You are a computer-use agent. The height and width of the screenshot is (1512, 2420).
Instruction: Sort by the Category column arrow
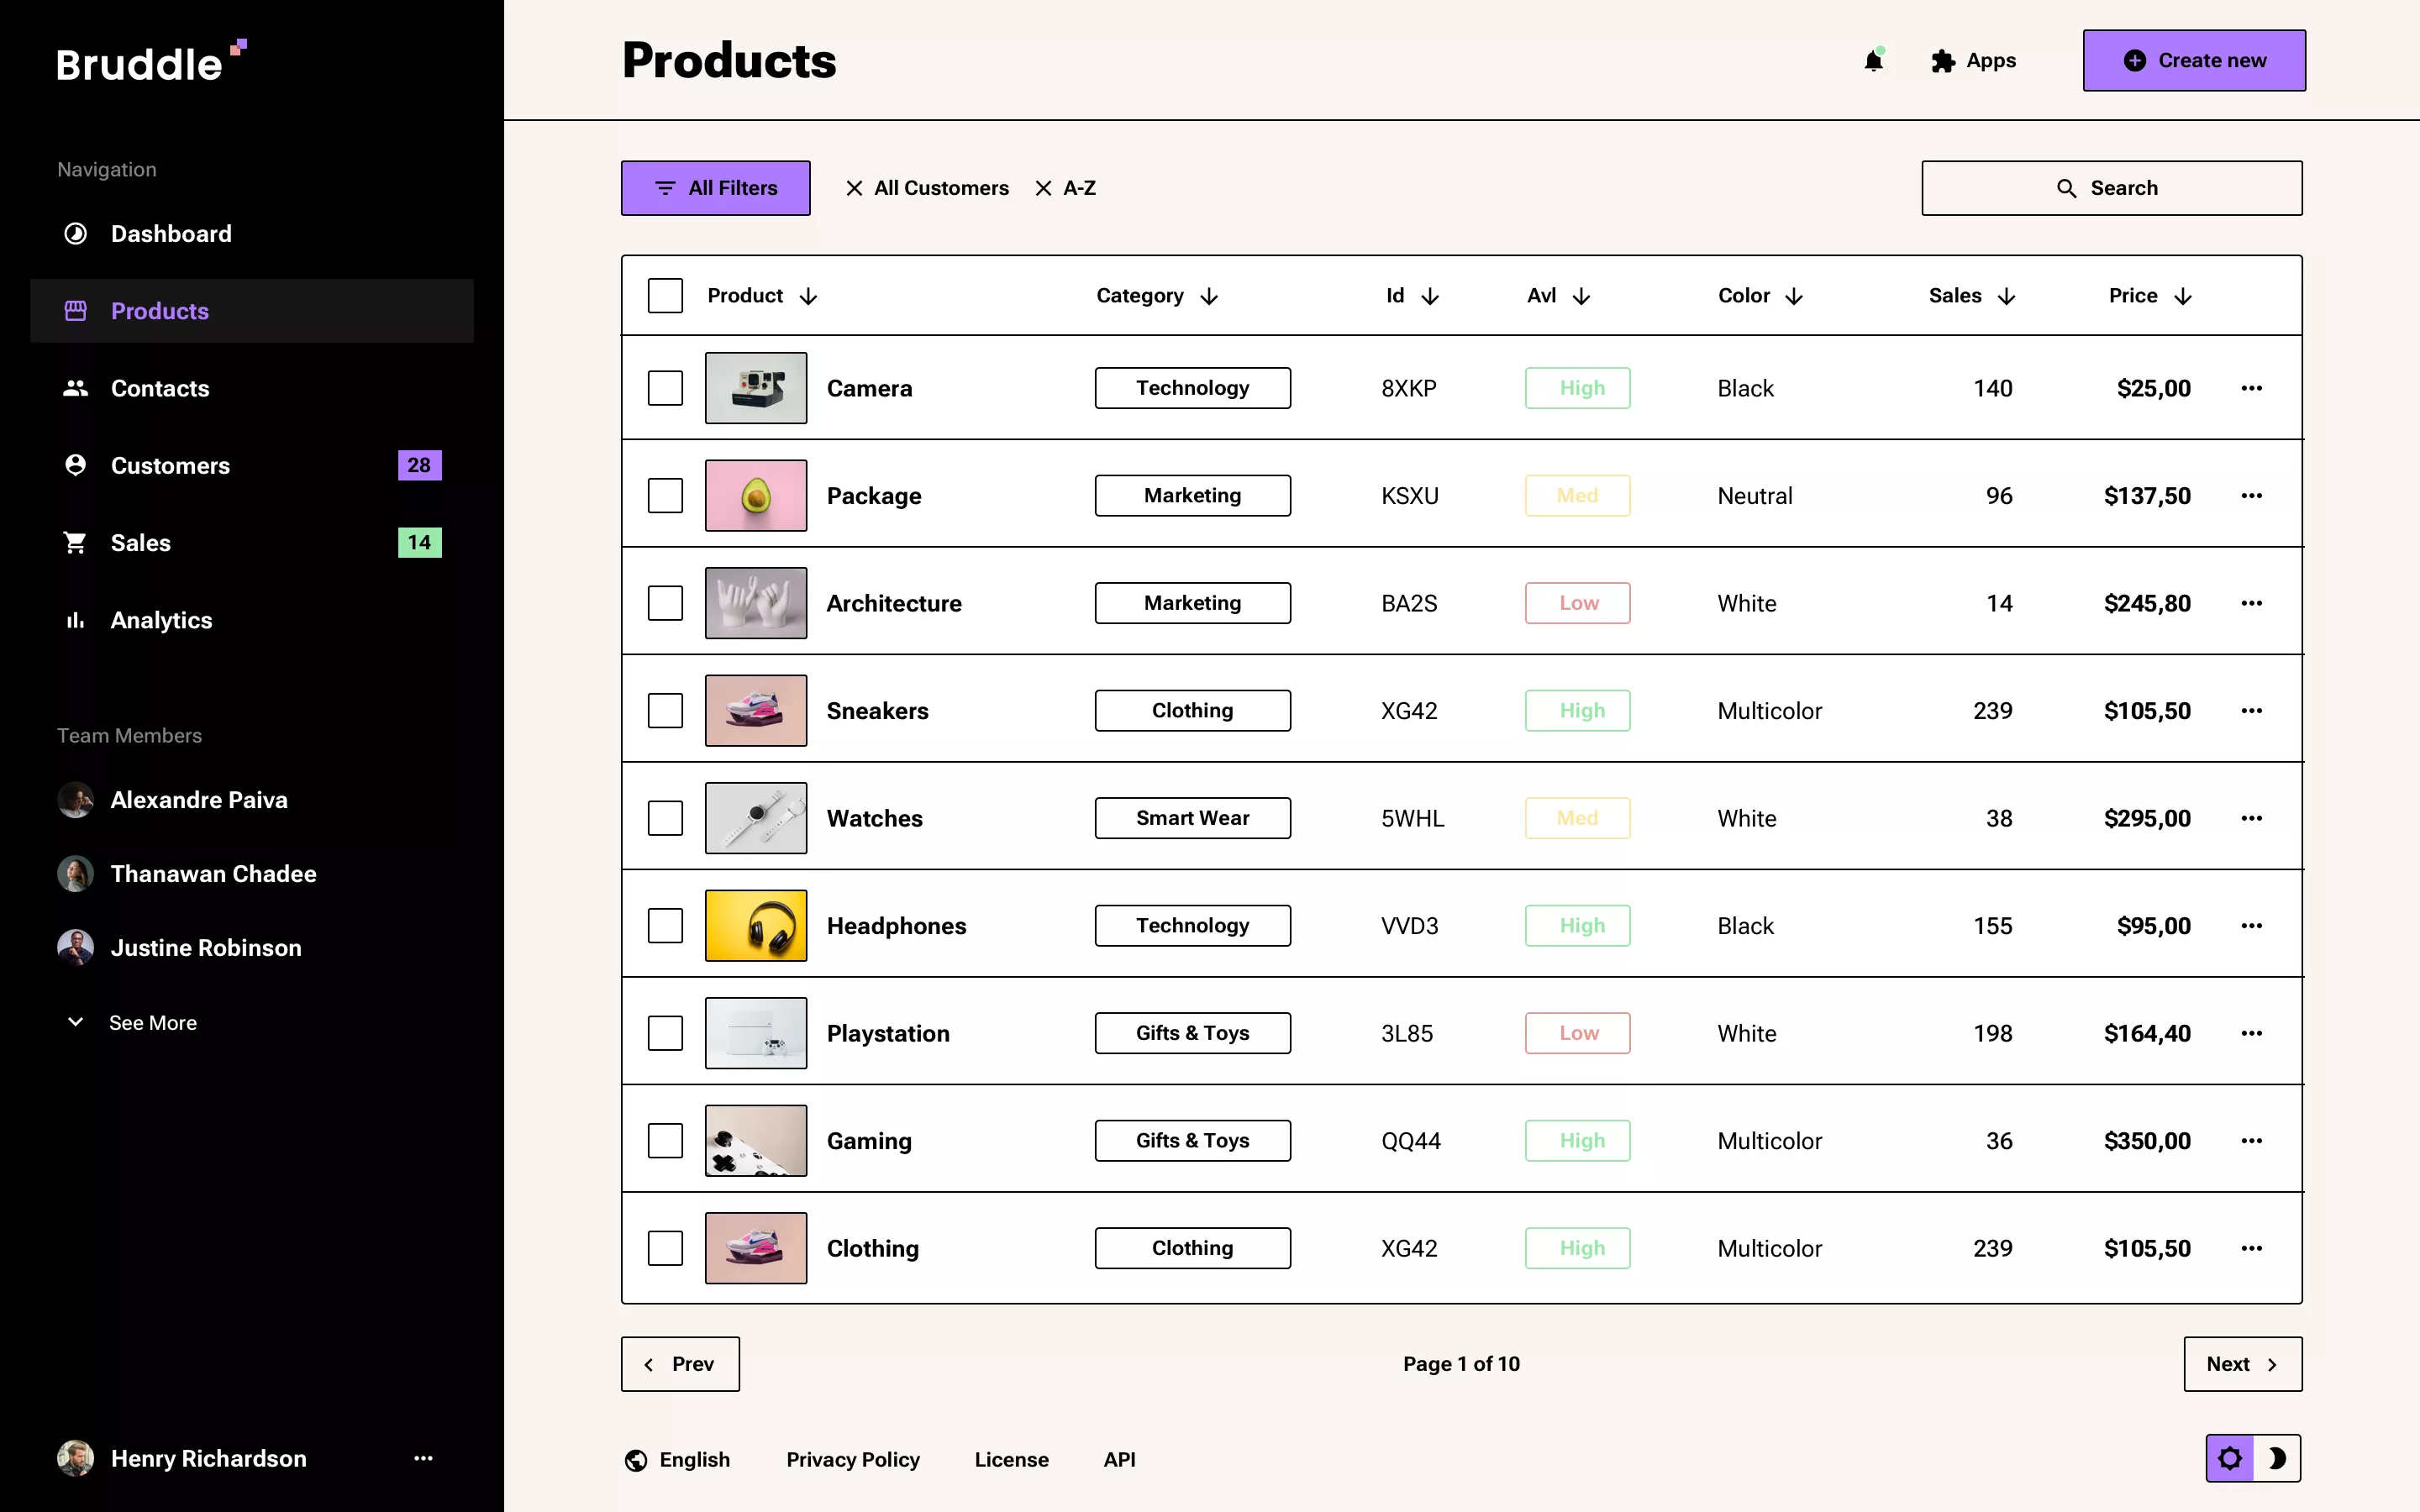pos(1209,295)
